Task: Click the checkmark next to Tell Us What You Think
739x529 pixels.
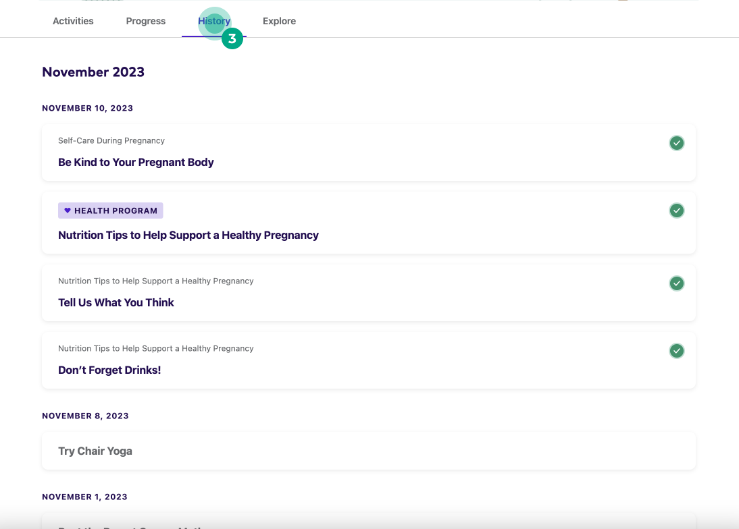Action: [x=676, y=283]
